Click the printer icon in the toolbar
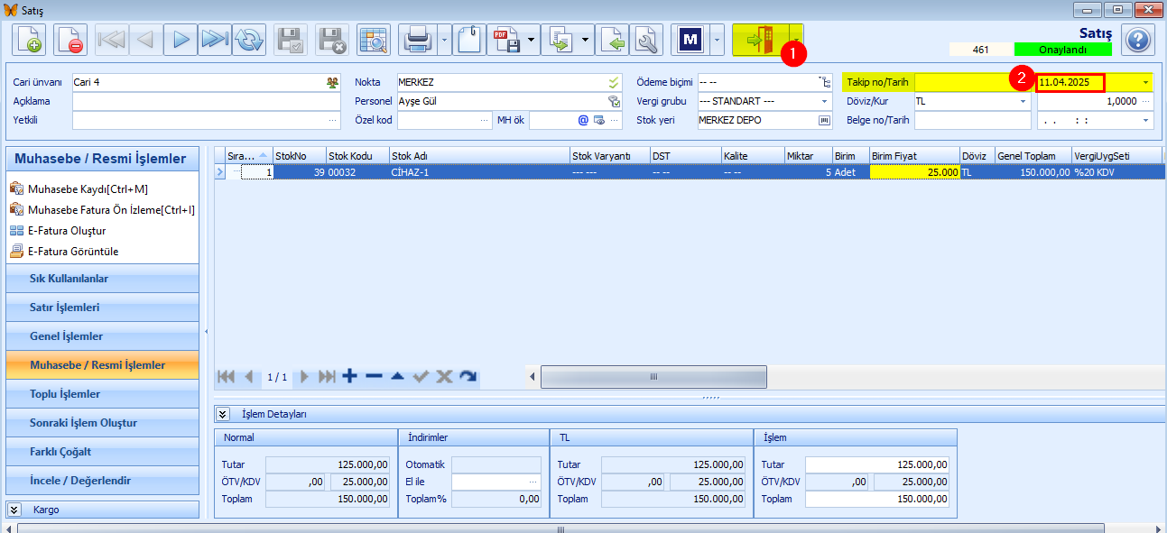 (418, 41)
